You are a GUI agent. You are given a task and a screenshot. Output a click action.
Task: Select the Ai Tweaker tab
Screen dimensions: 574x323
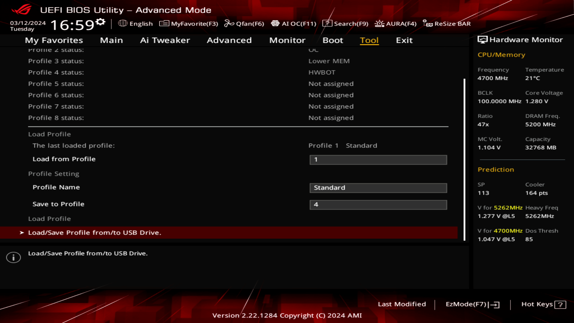pos(165,40)
